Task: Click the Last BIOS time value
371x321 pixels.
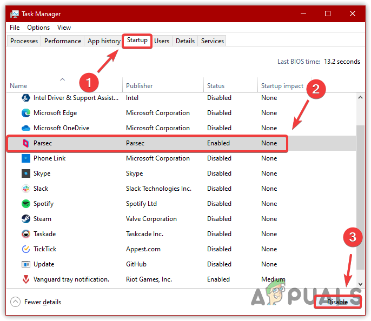Action: click(x=342, y=62)
